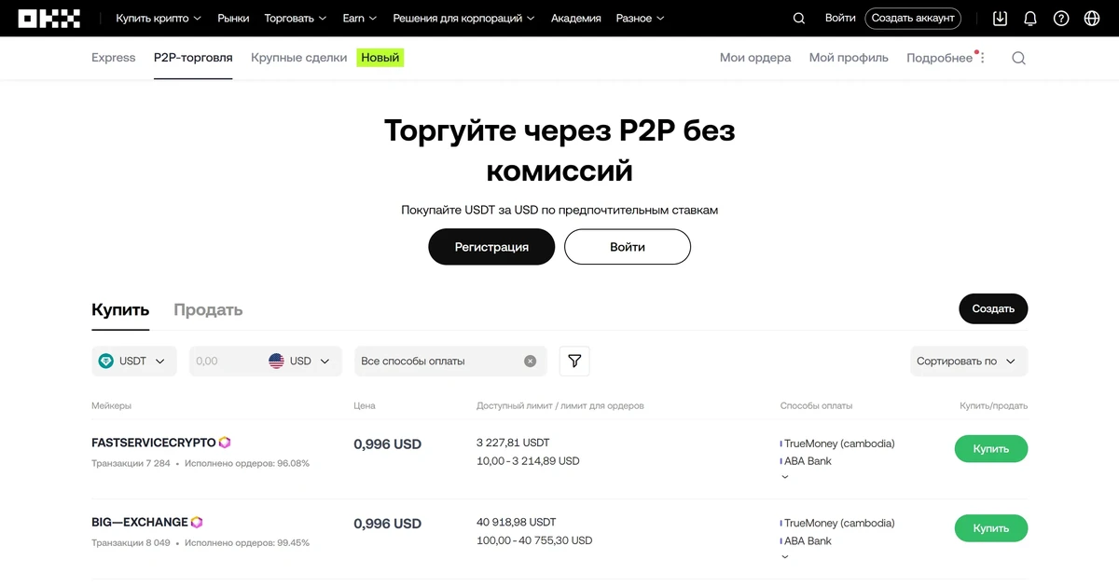Open the USDT crypto dropdown
1119x587 pixels.
[x=134, y=362]
